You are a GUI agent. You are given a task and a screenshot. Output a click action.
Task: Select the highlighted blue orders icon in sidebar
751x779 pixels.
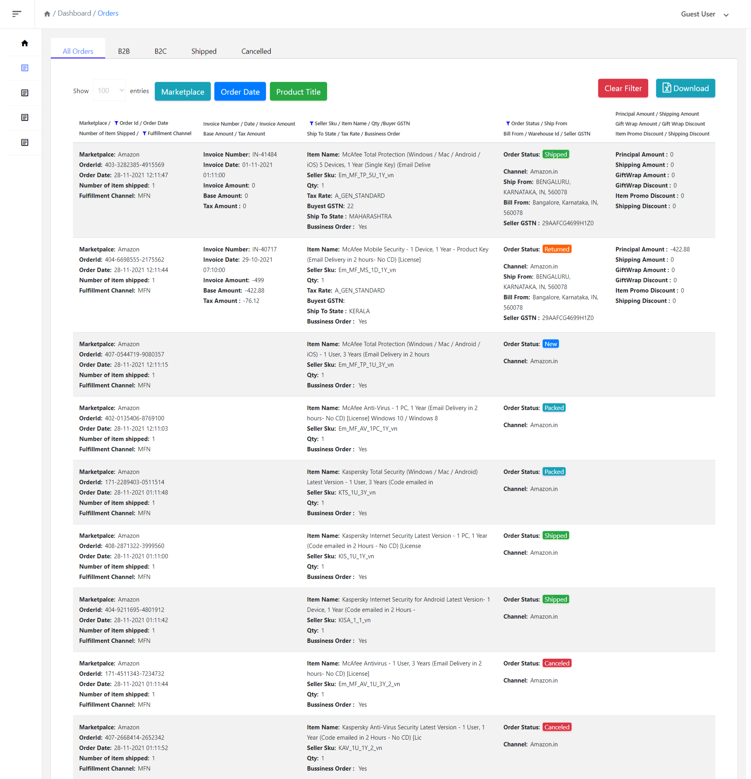pos(25,68)
